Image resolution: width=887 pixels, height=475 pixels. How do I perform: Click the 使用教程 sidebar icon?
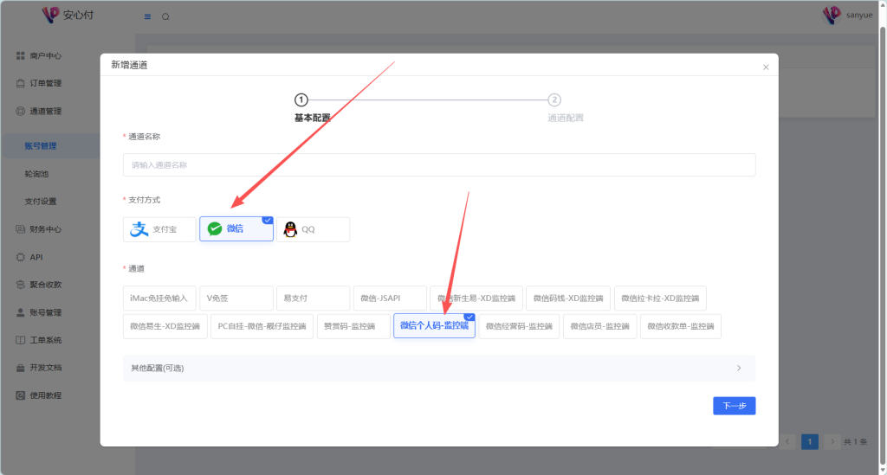pos(21,395)
